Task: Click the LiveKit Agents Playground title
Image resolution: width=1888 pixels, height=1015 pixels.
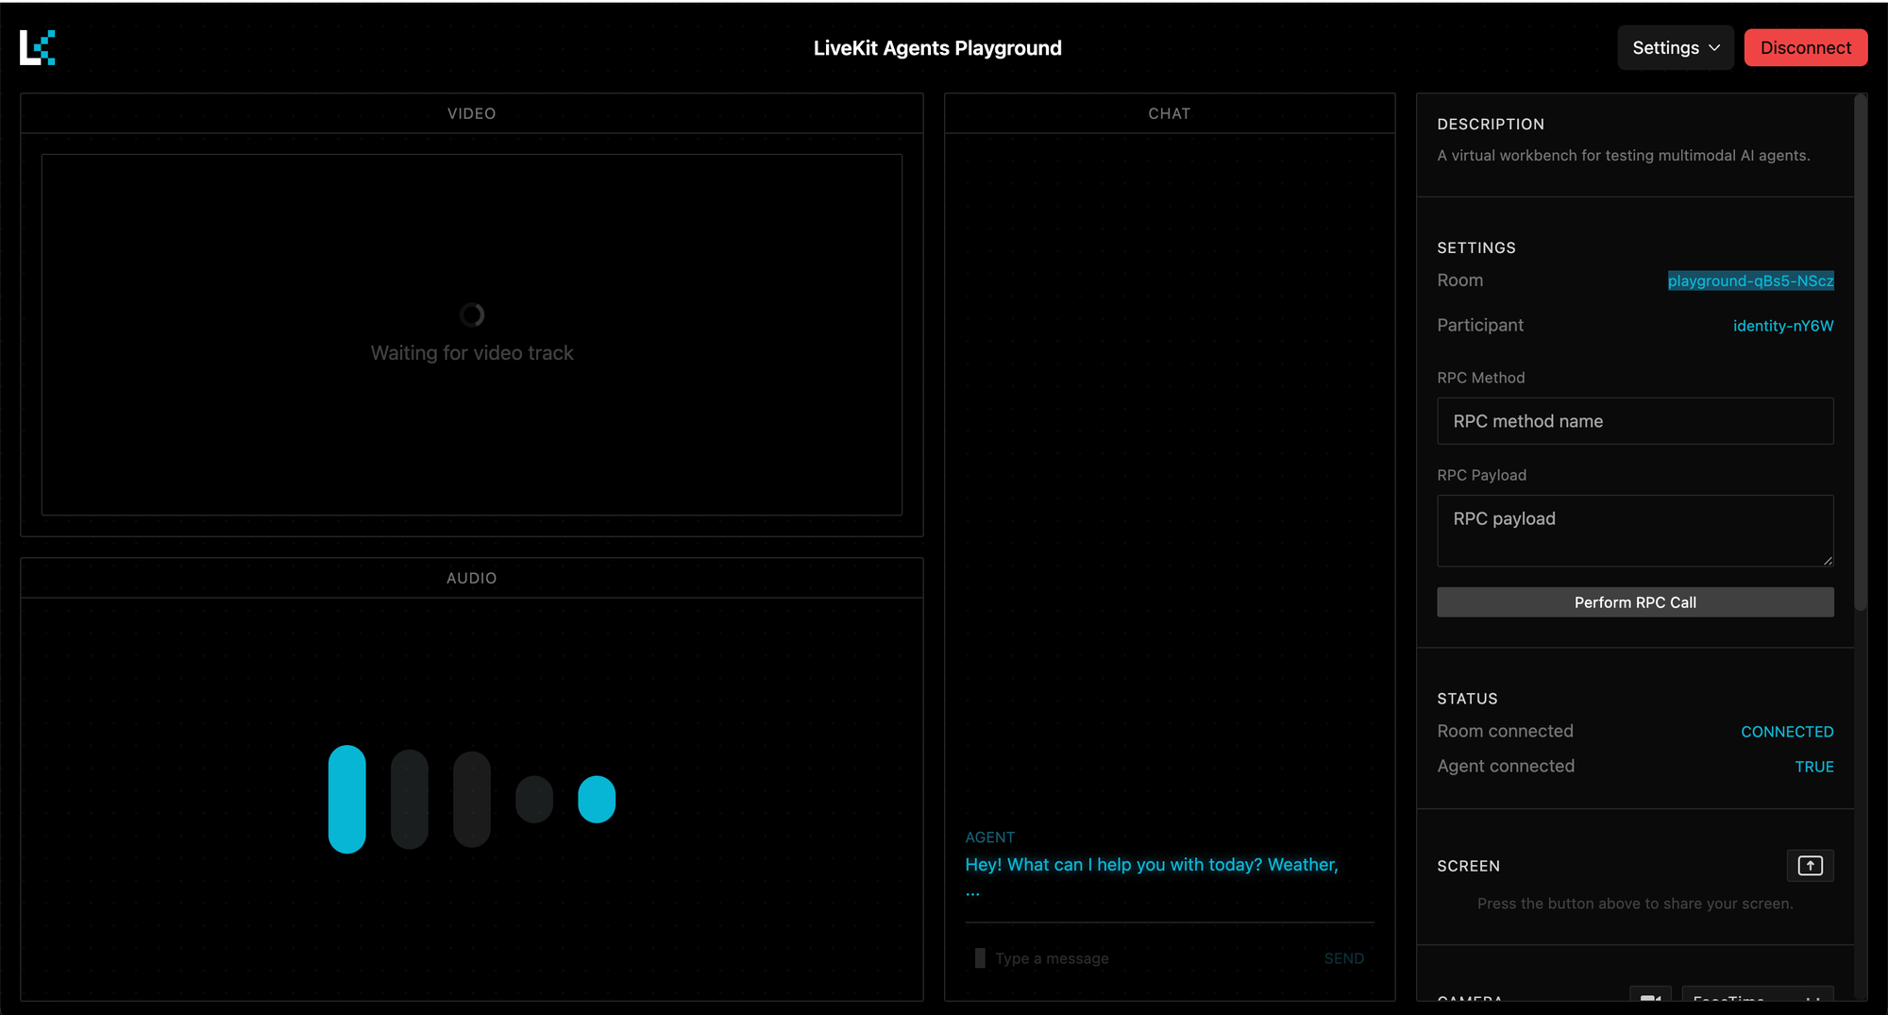Action: point(937,48)
